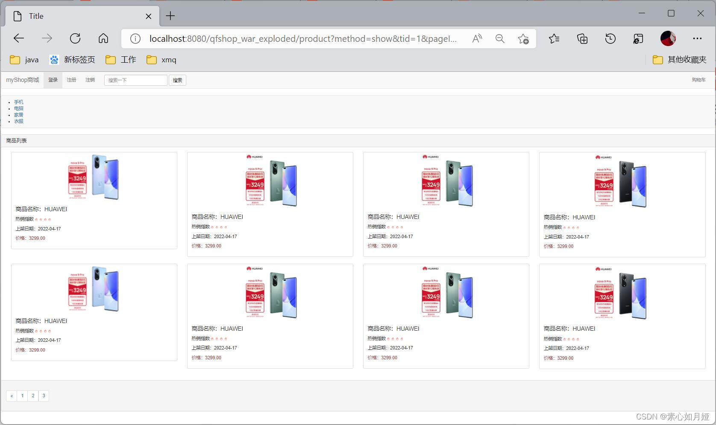Select the 手机 category
716x425 pixels.
[x=19, y=102]
